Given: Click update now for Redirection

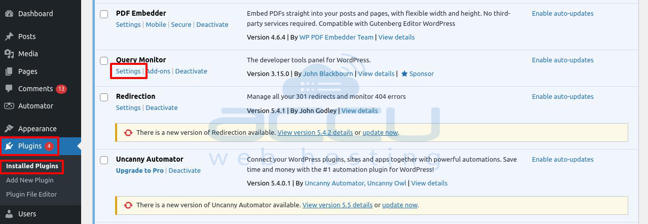Looking at the screenshot, I should pyautogui.click(x=380, y=133).
